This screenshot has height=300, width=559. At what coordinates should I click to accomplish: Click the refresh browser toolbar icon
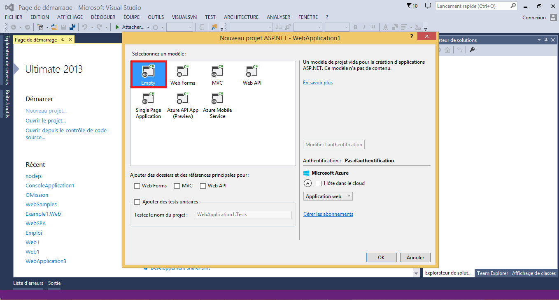pyautogui.click(x=155, y=27)
